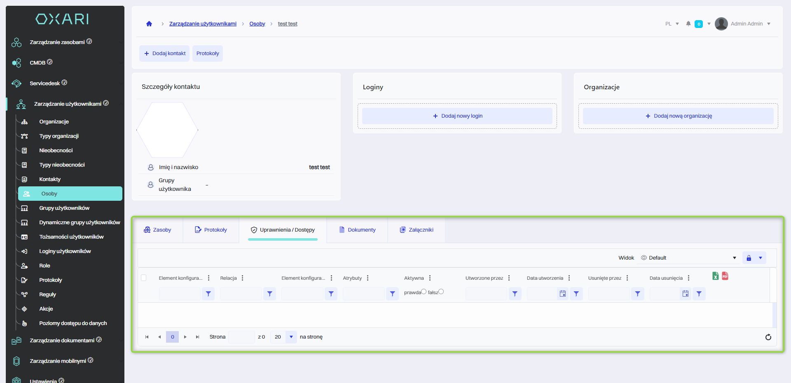The image size is (791, 383).
Task: Select the prawda radio button
Action: point(424,292)
